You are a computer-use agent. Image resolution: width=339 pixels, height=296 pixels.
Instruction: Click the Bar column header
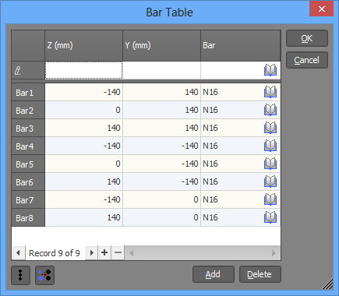click(x=241, y=45)
